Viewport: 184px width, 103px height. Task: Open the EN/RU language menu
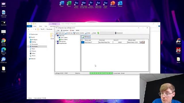point(77,31)
